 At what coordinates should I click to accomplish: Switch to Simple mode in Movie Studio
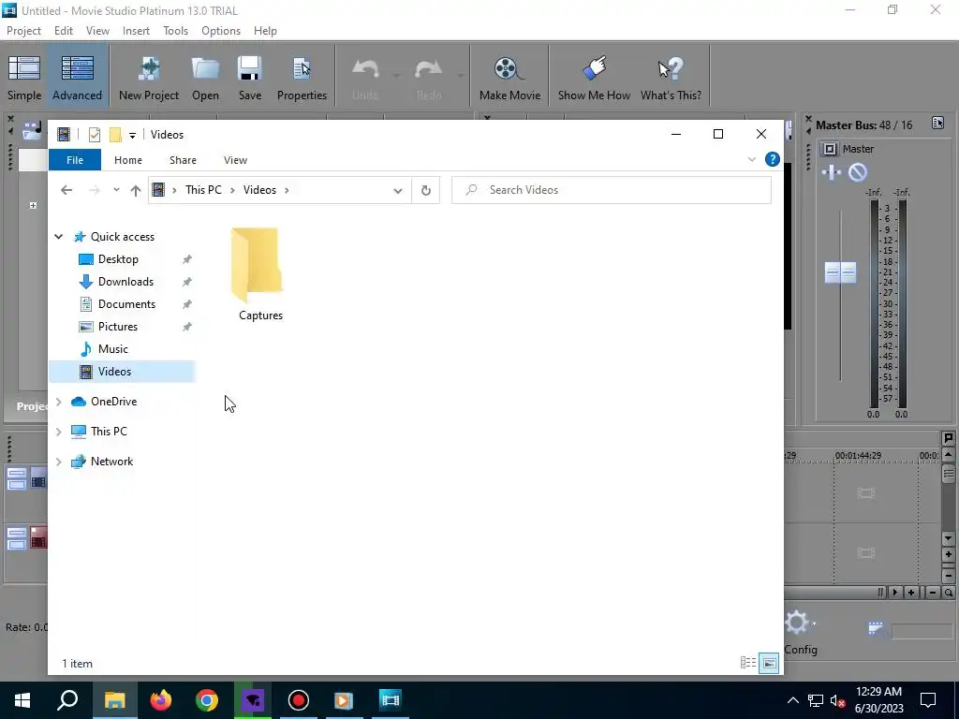pyautogui.click(x=24, y=77)
